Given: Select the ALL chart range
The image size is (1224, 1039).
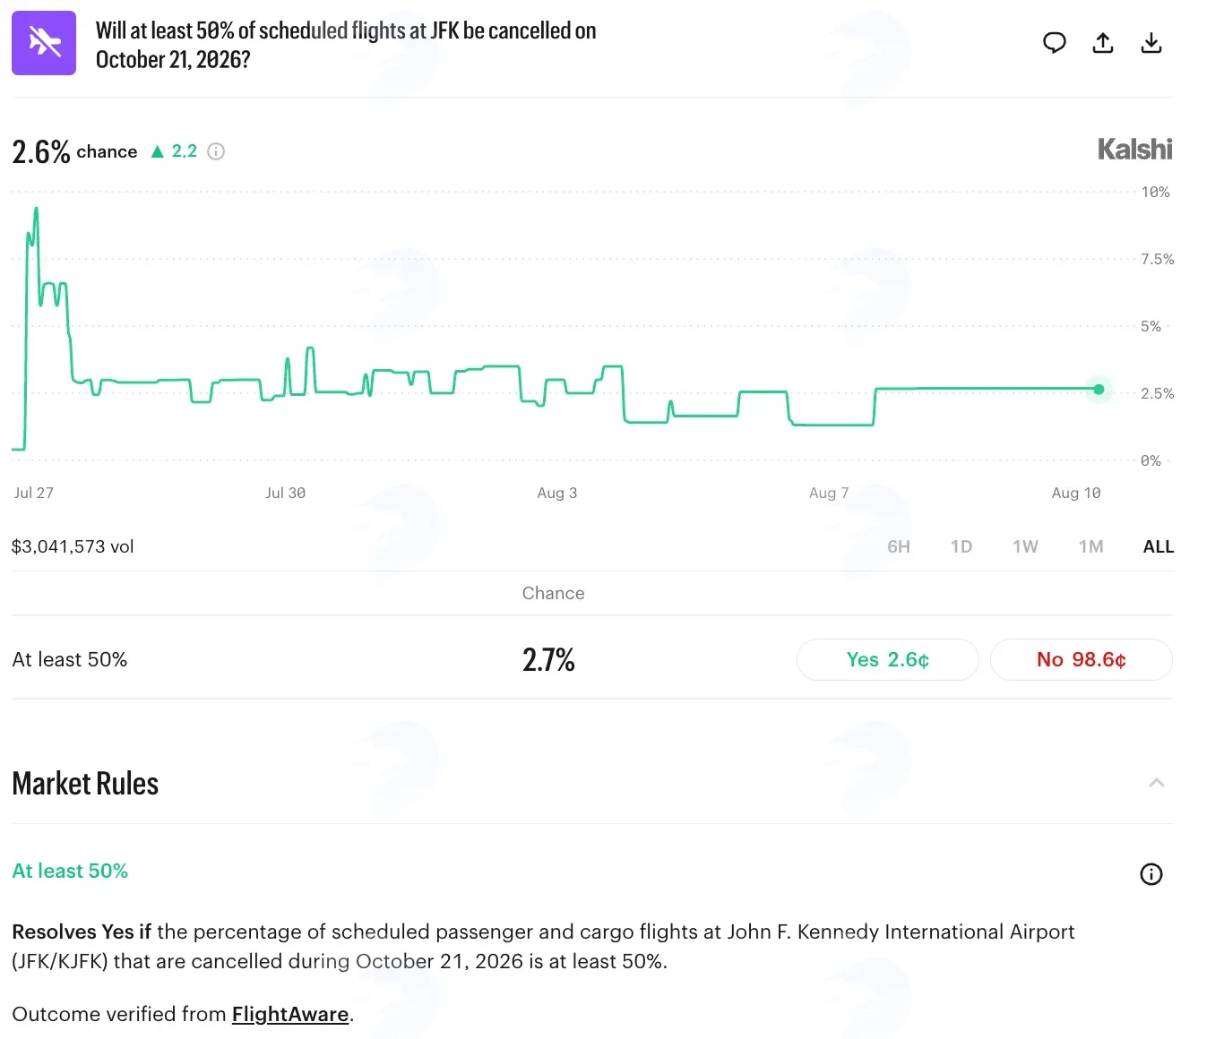Looking at the screenshot, I should (1159, 546).
